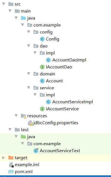The image size is (111, 177).
Task: Click the green test java folder icon
Action: (x=23, y=137)
